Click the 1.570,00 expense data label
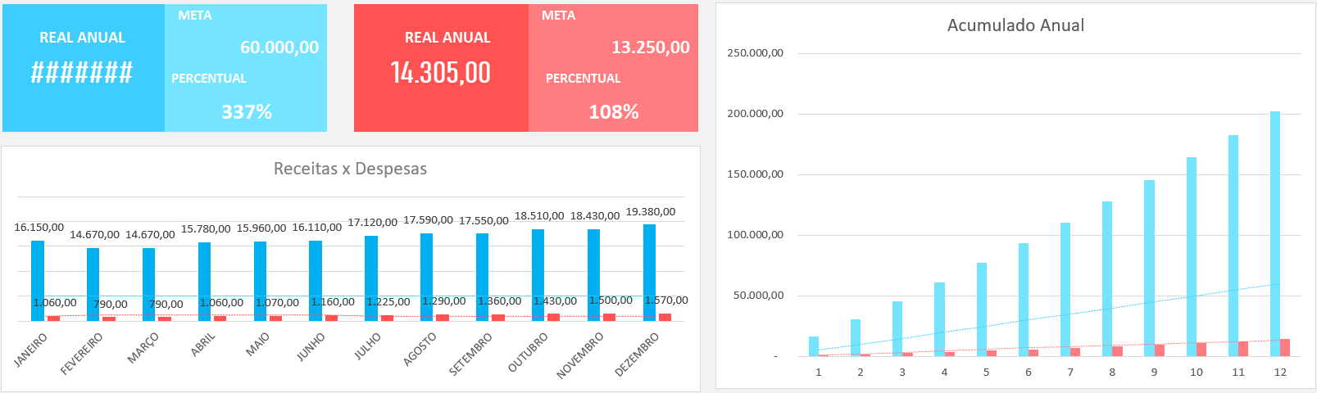The height and width of the screenshot is (393, 1317). point(666,300)
